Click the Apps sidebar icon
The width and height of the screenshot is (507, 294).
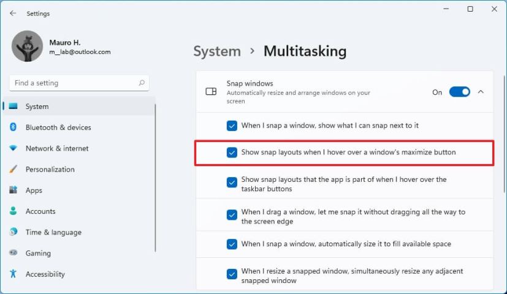coord(13,190)
